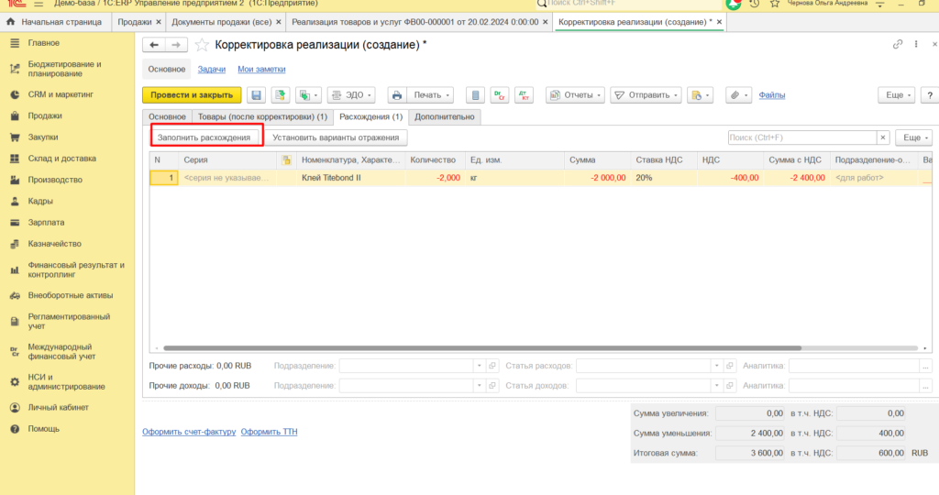Image resolution: width=939 pixels, height=495 pixels.
Task: Open the table Еще menu
Action: click(914, 137)
